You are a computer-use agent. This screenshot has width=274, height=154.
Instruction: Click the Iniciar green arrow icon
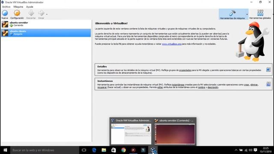pos(41,13)
